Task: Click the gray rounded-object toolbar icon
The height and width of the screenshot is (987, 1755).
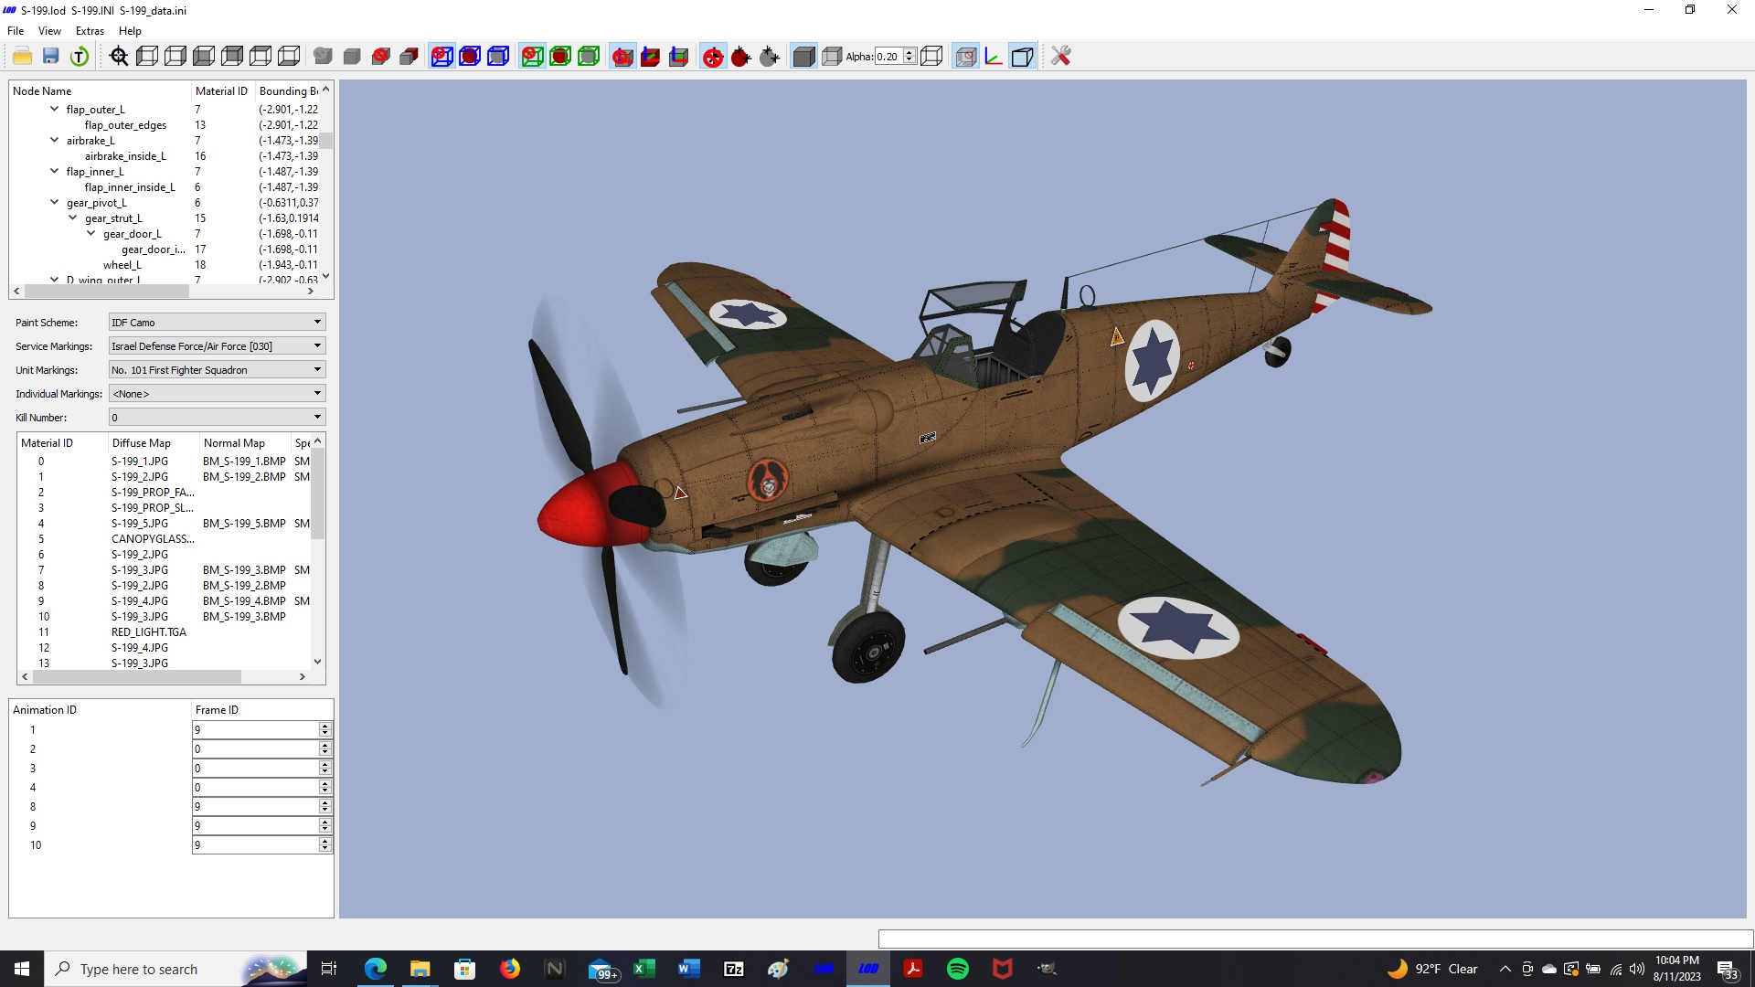Action: point(323,57)
